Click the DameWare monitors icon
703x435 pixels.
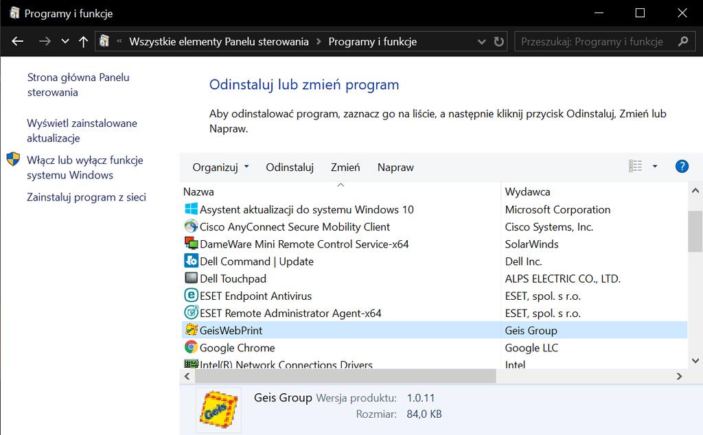pyautogui.click(x=191, y=244)
